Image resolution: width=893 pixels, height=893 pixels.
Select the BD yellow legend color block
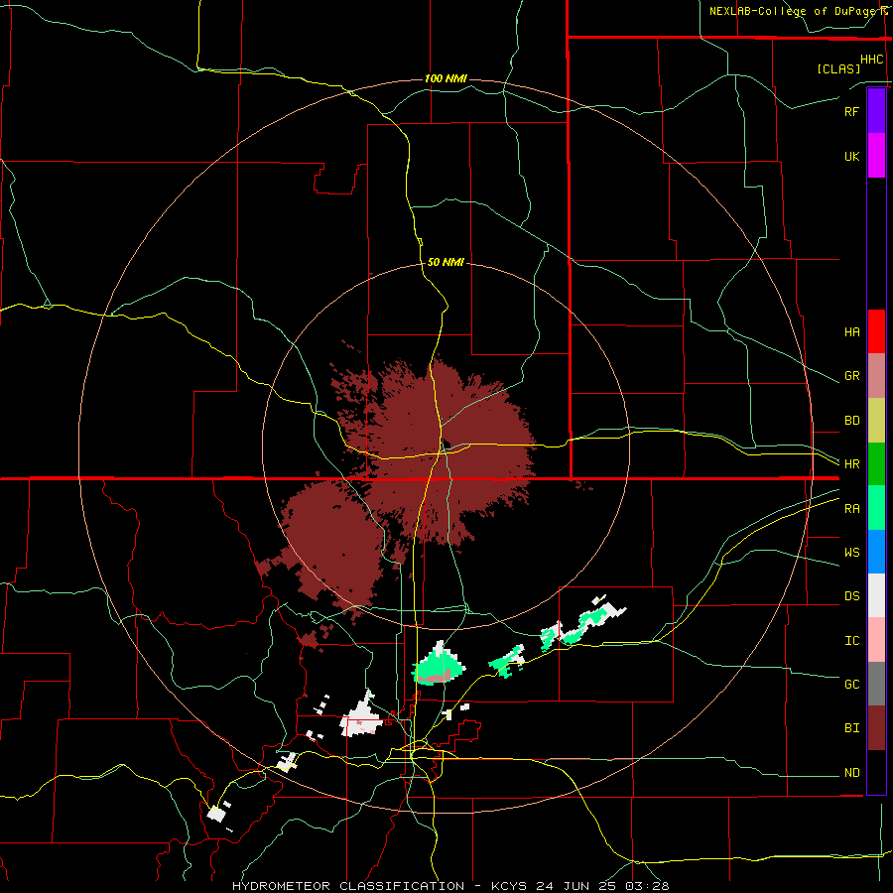tap(876, 421)
